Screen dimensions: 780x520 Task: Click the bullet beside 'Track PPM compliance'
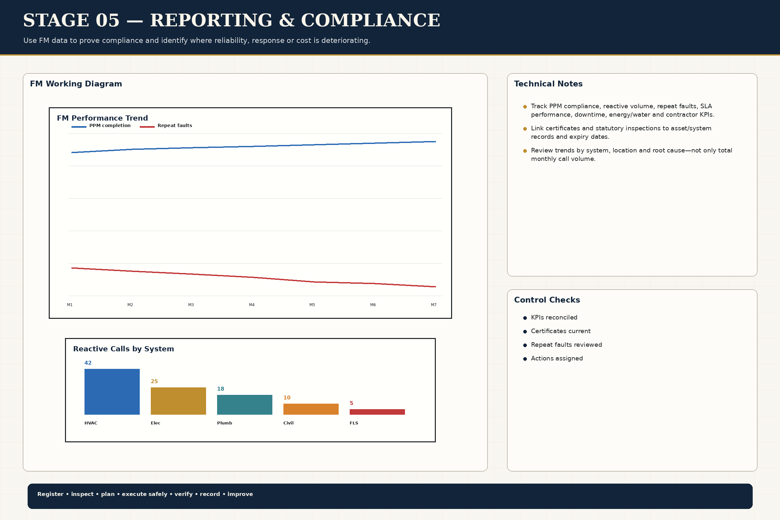point(525,107)
